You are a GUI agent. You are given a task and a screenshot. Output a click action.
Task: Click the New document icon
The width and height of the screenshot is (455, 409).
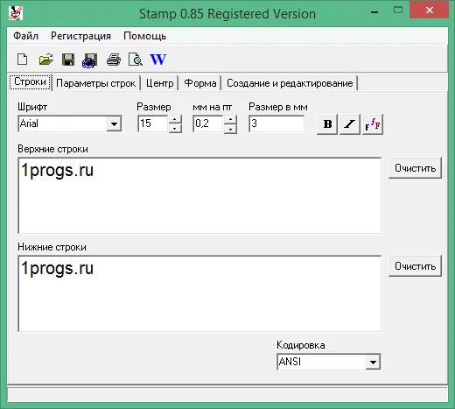23,60
